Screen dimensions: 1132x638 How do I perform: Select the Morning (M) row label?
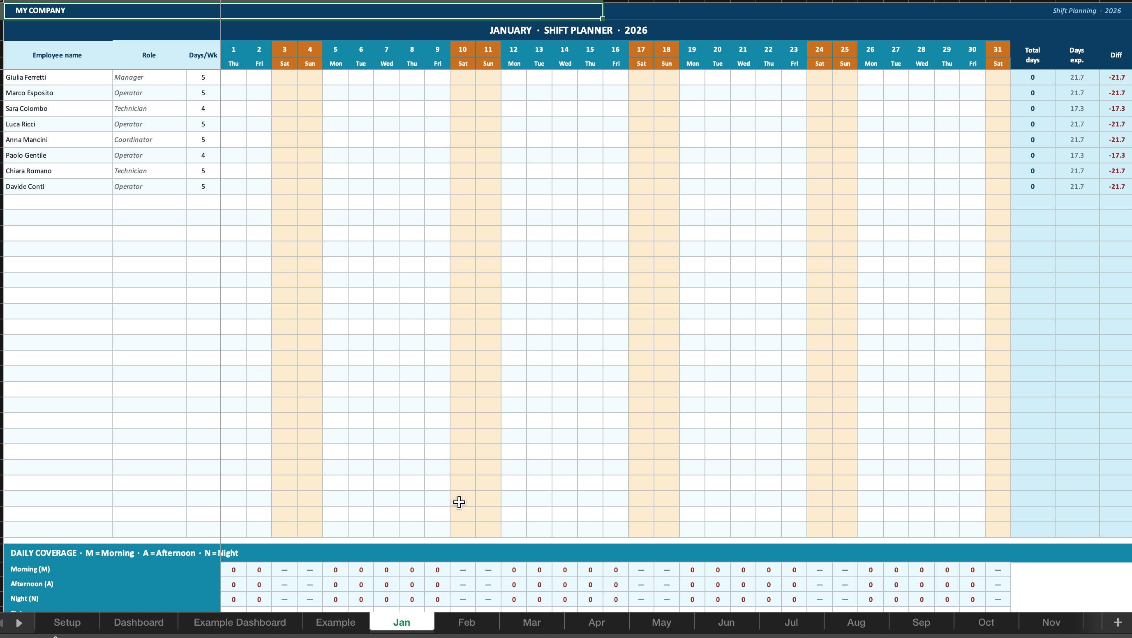[112, 569]
